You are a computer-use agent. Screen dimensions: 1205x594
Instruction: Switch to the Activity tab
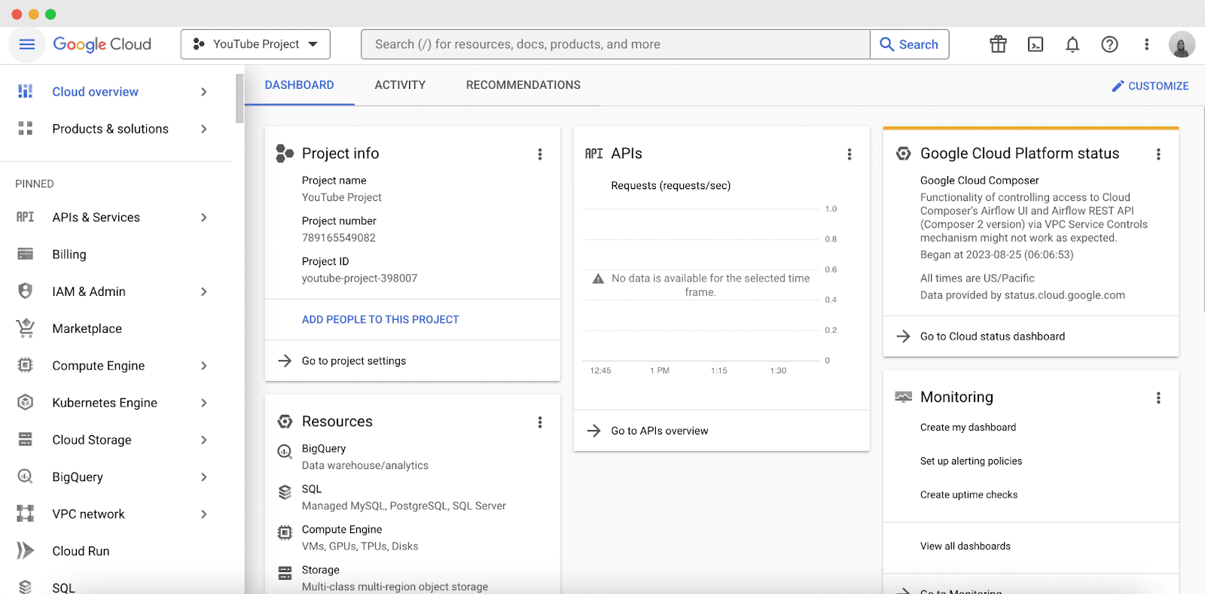[x=400, y=85]
